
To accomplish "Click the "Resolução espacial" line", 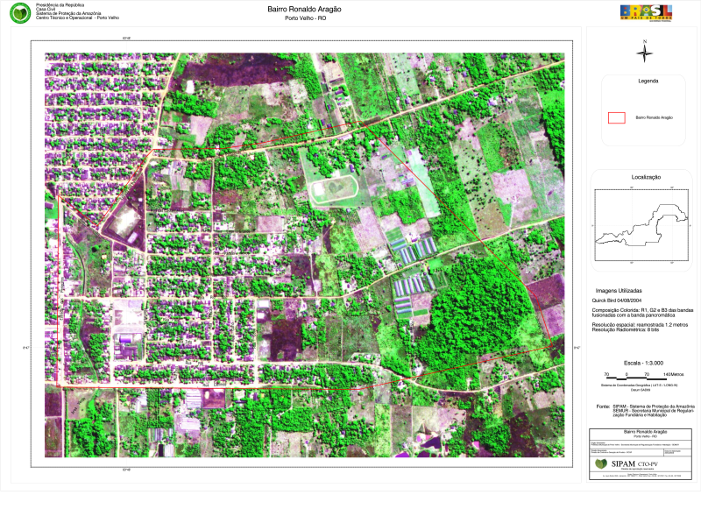I will [x=640, y=324].
